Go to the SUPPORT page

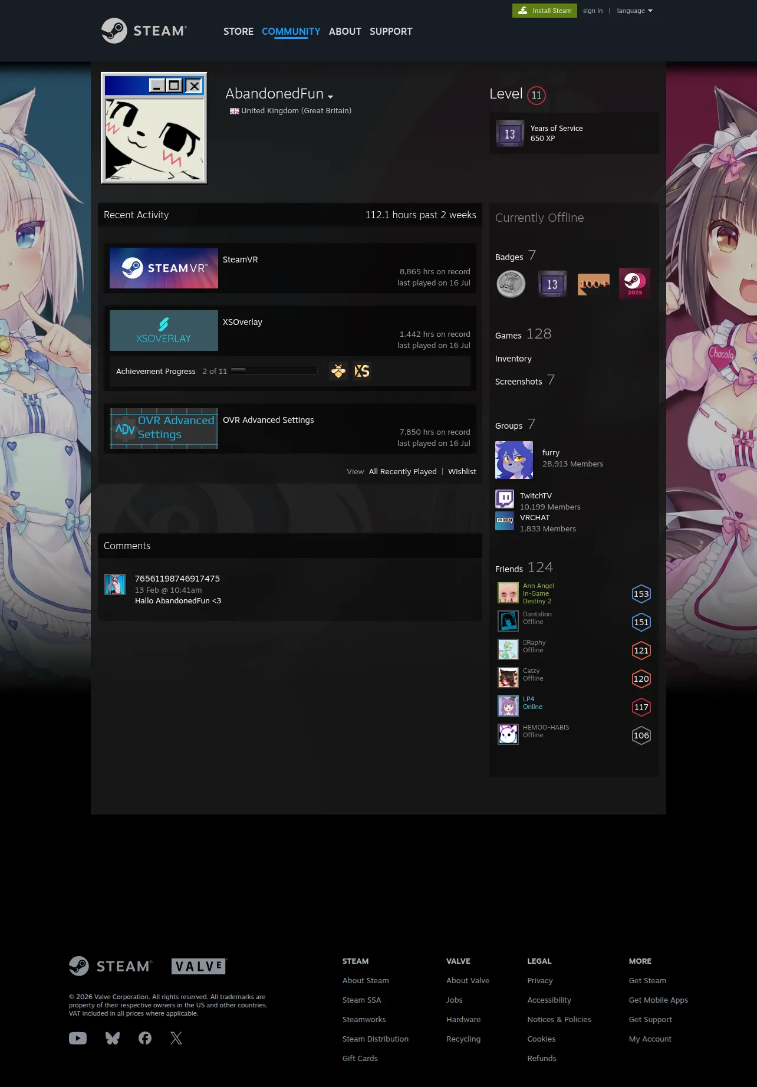391,31
